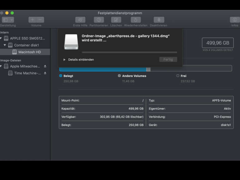Collapse the Apple Mitwachse... image tree
The width and height of the screenshot is (240, 180).
click(1, 66)
